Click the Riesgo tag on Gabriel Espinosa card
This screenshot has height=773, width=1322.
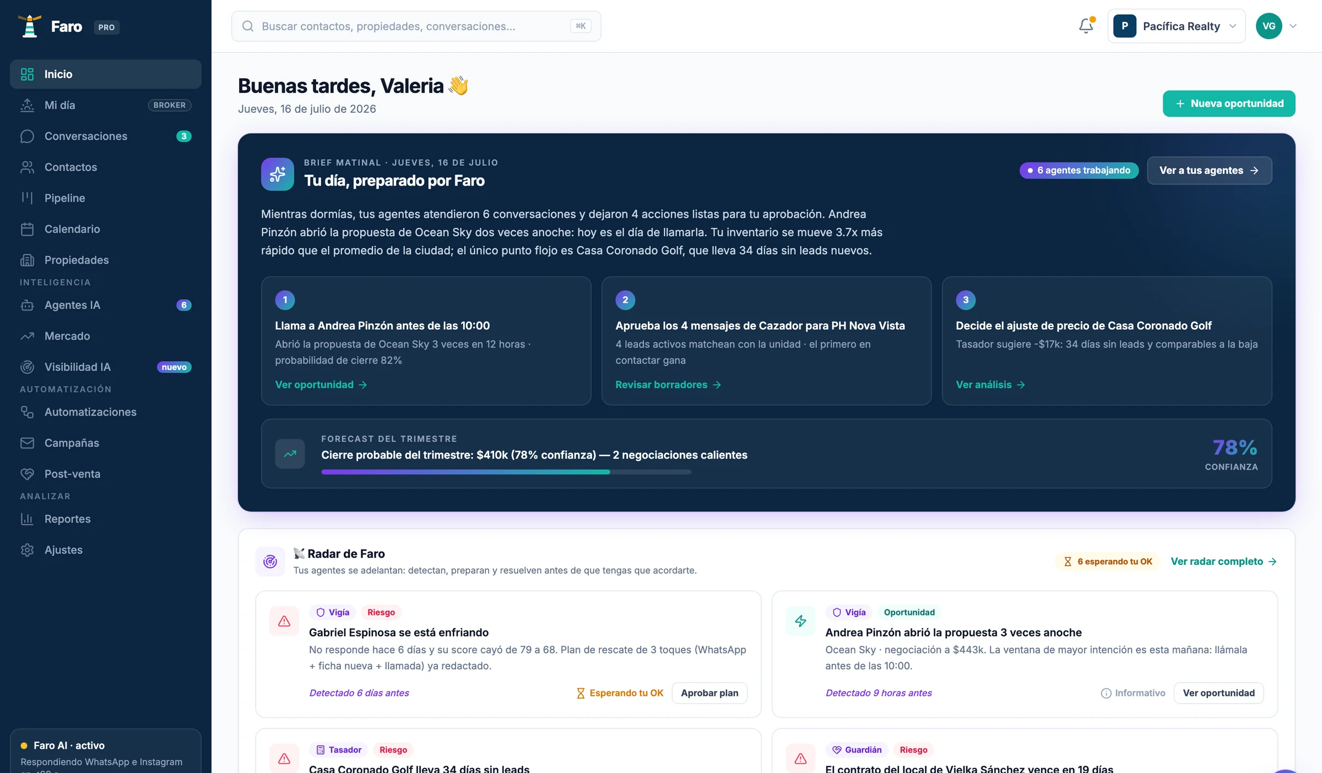(x=381, y=612)
